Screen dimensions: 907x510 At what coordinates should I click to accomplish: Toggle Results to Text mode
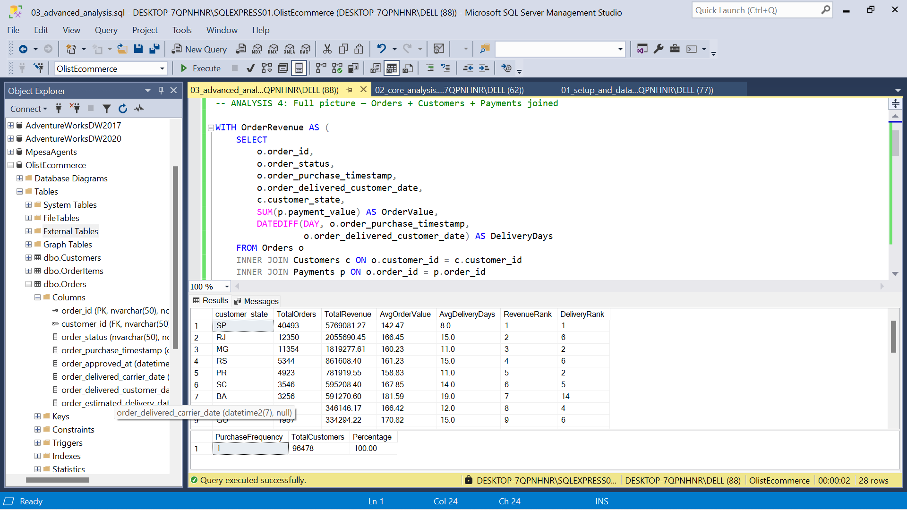pyautogui.click(x=376, y=68)
